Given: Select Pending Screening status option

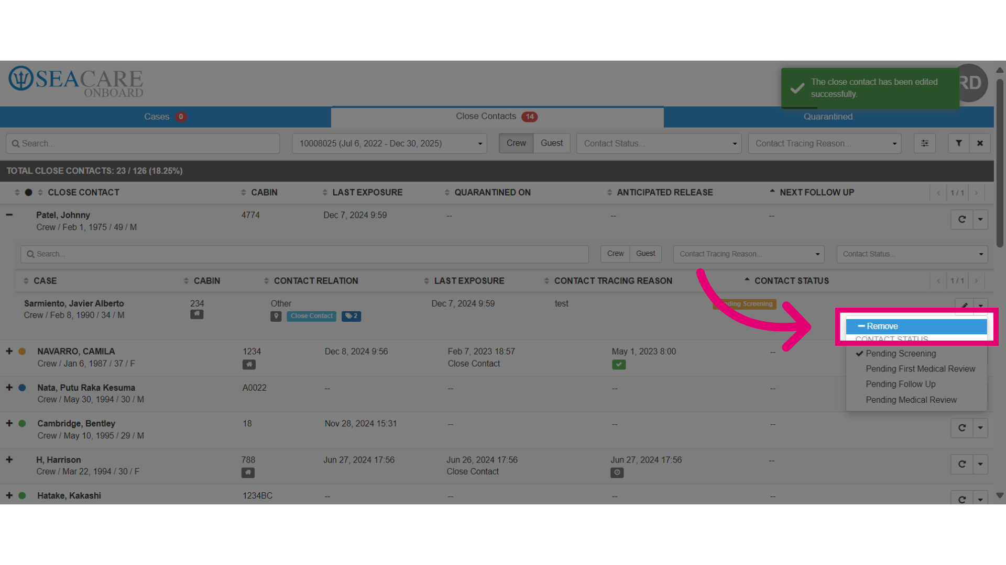Looking at the screenshot, I should [x=916, y=354].
